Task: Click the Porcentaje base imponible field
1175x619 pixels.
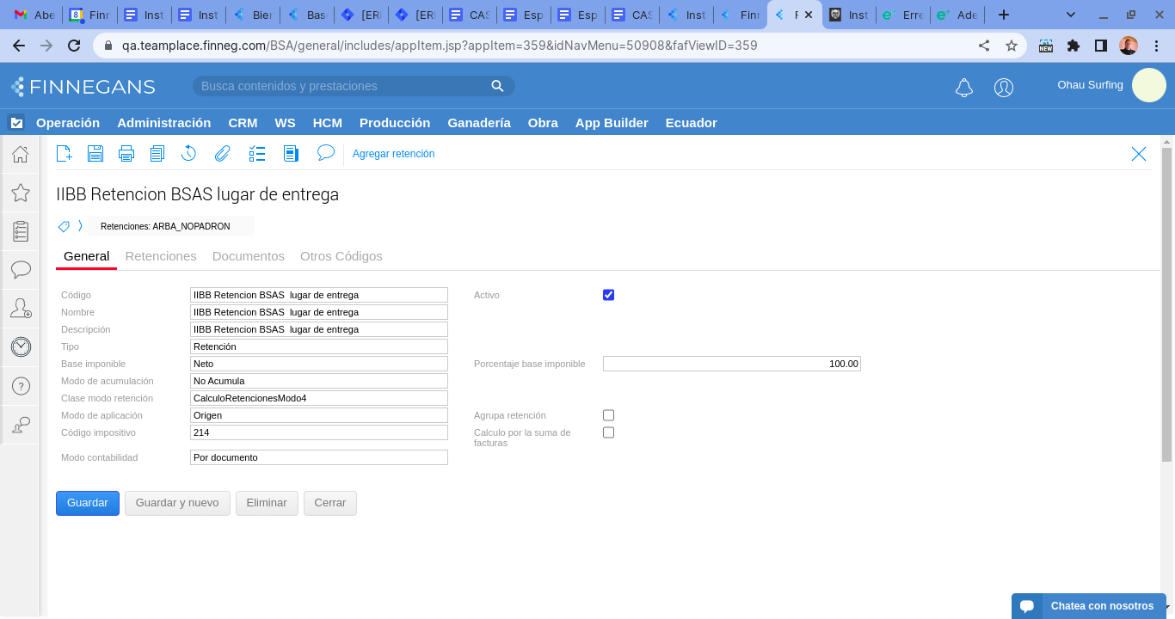Action: [x=731, y=364]
